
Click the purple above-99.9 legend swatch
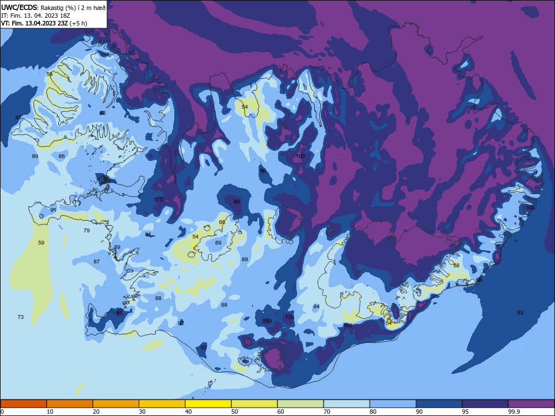click(x=531, y=404)
